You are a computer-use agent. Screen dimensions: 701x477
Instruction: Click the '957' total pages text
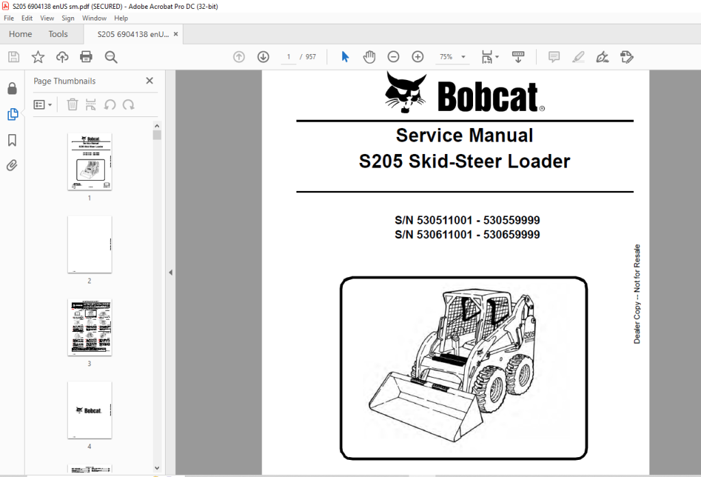pyautogui.click(x=311, y=57)
